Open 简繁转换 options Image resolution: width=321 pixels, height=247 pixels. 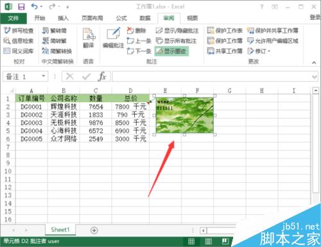(x=57, y=51)
